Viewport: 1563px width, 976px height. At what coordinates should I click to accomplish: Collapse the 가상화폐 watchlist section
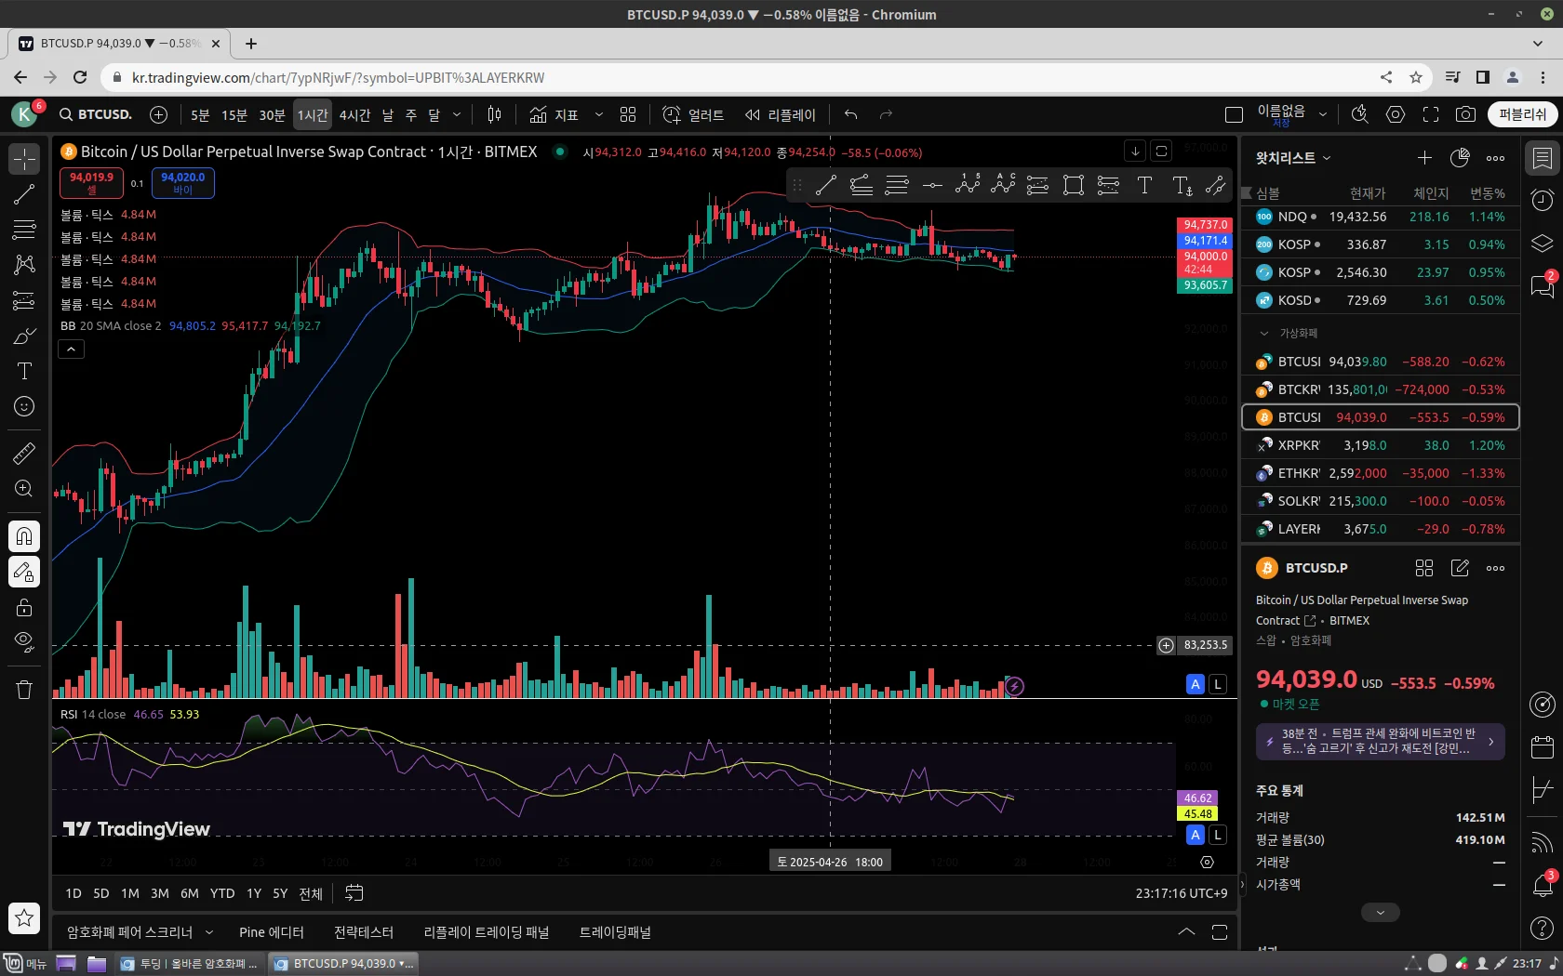pos(1263,333)
